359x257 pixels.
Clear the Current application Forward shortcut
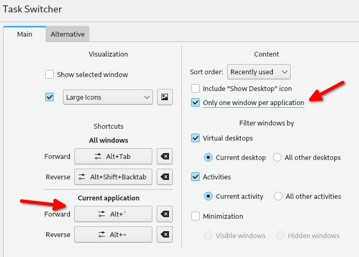point(165,214)
